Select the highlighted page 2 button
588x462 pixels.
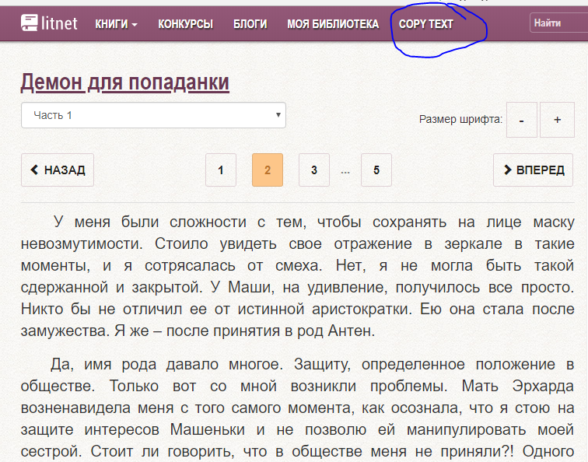[x=268, y=170]
